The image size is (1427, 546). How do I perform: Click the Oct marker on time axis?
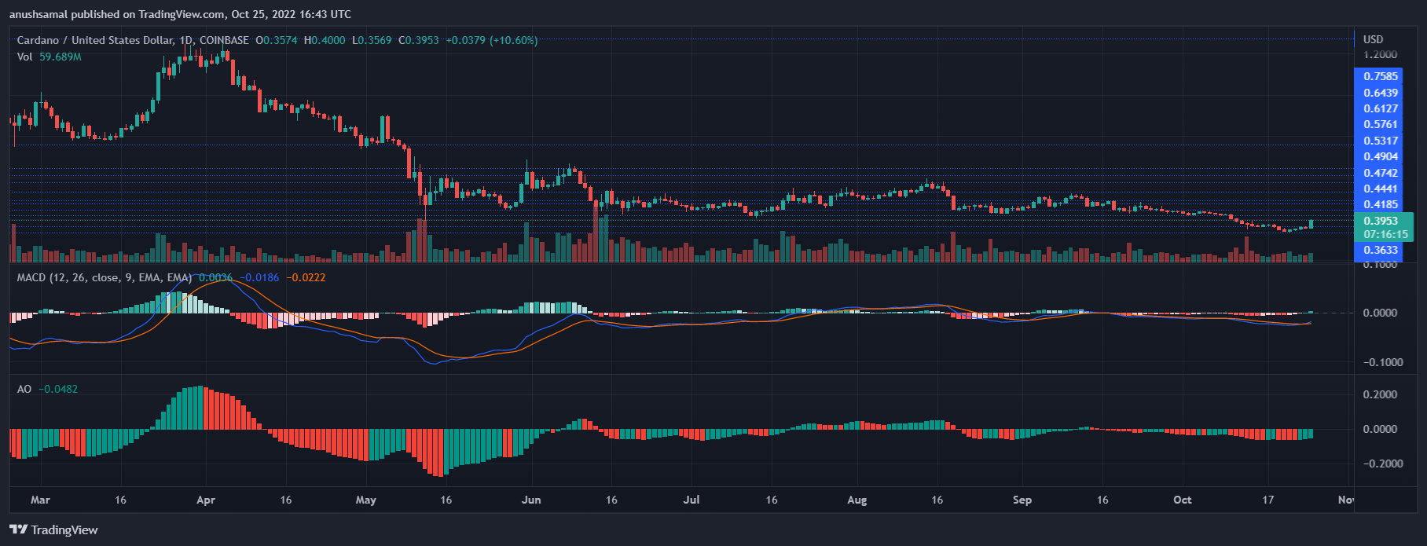point(1182,500)
